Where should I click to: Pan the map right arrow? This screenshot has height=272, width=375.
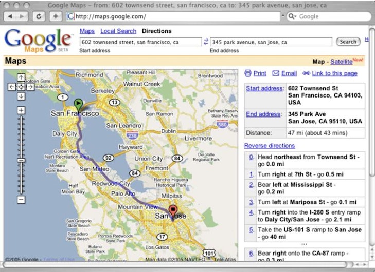(x=30, y=87)
